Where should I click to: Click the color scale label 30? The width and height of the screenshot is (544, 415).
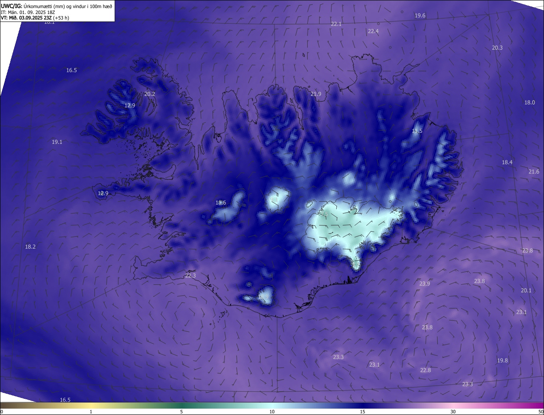click(x=453, y=412)
